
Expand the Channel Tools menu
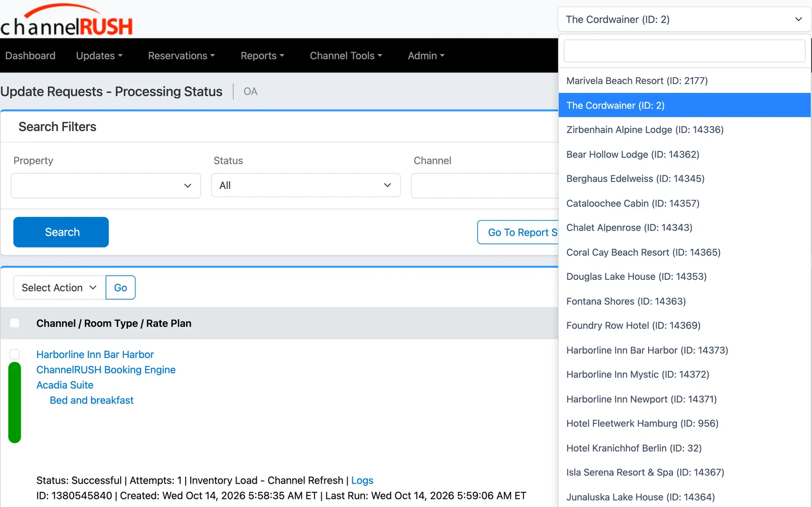(346, 56)
